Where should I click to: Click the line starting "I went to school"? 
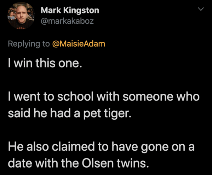point(104,97)
